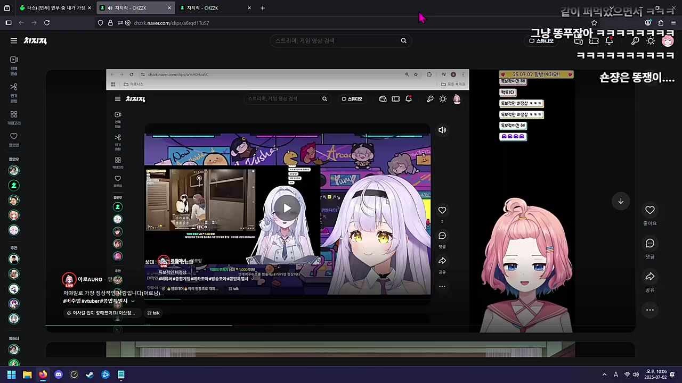This screenshot has height=383, width=682.
Task: Open the taskbar clock showing 오후 10:06
Action: [656, 374]
